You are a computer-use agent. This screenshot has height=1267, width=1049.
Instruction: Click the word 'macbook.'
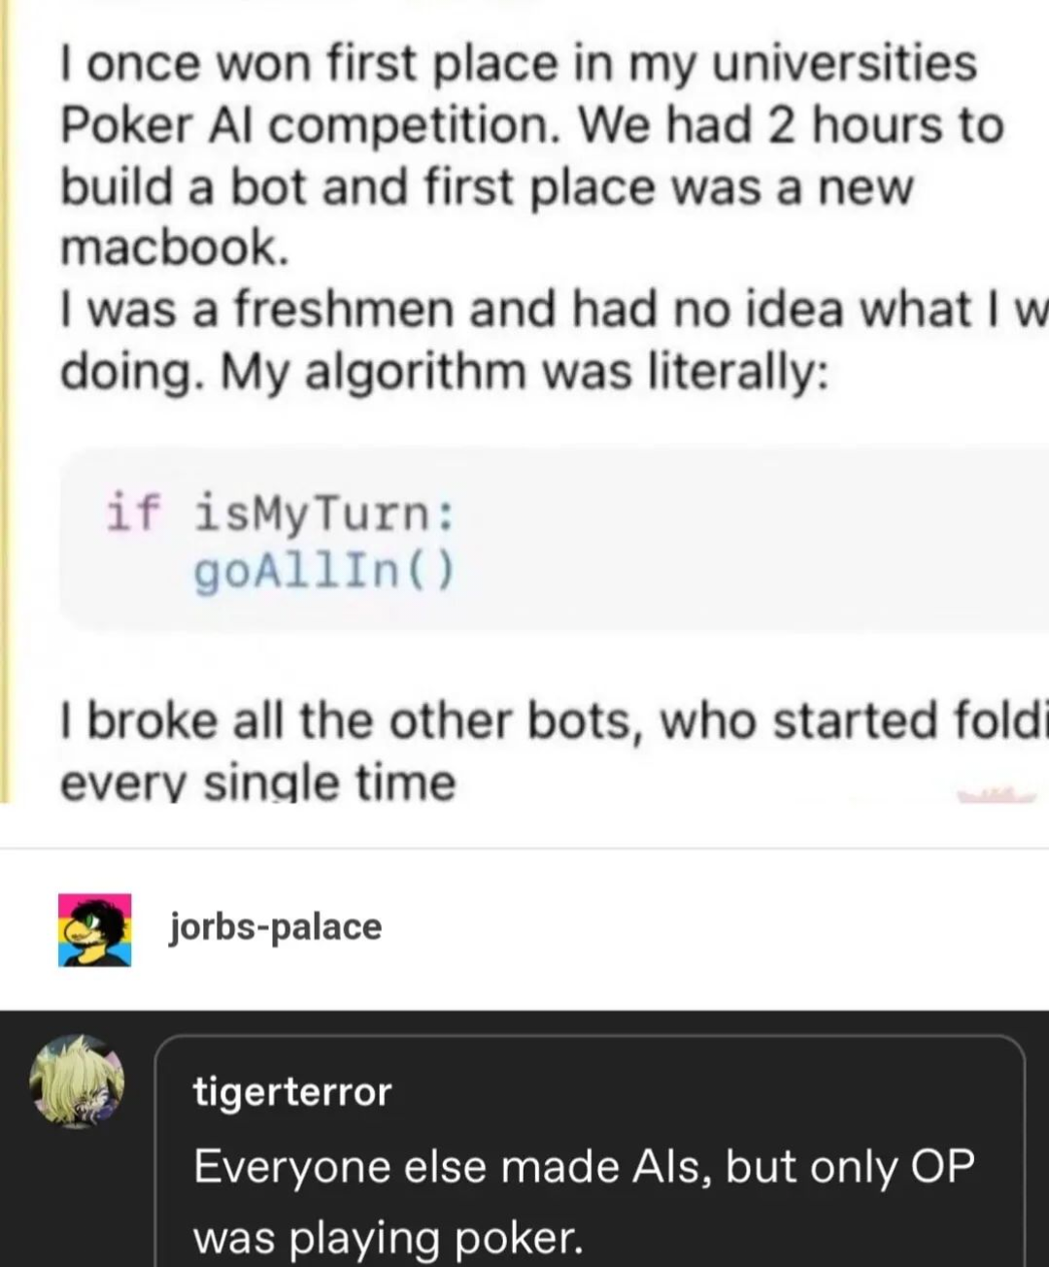point(175,248)
